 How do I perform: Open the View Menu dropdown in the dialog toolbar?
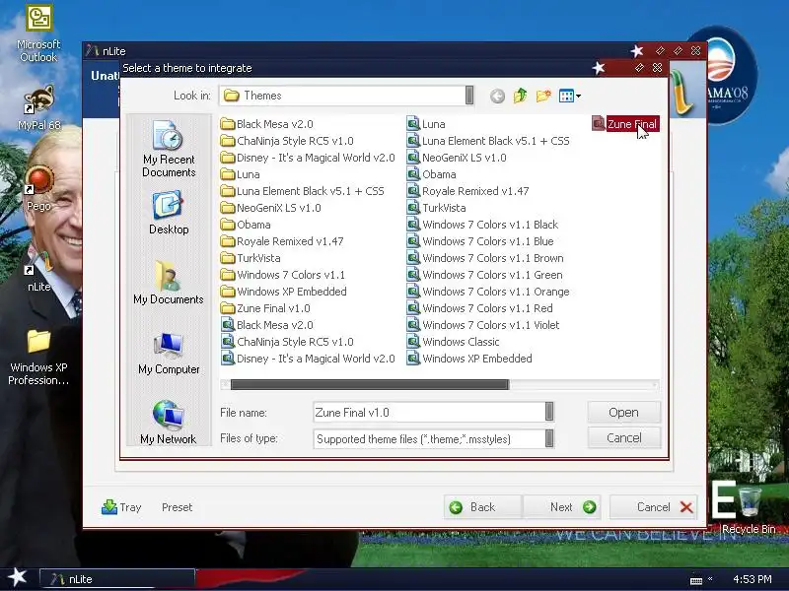pos(570,96)
